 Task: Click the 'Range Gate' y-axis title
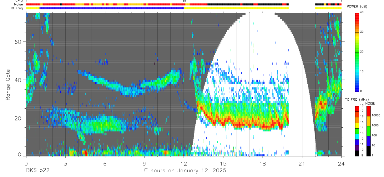[x=8, y=84]
